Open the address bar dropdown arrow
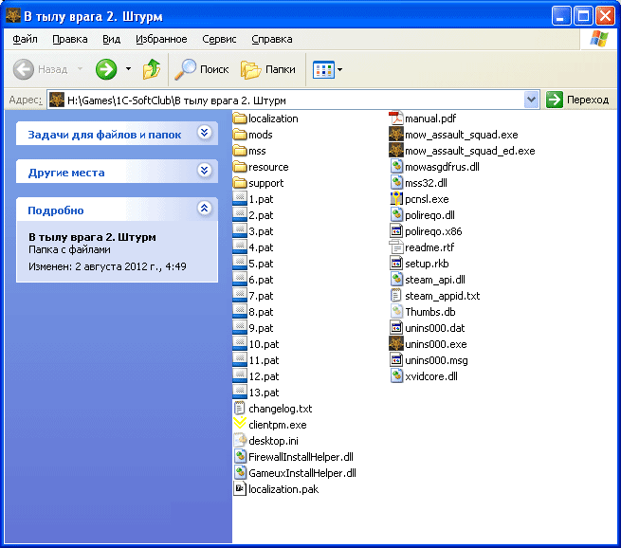 pyautogui.click(x=531, y=100)
